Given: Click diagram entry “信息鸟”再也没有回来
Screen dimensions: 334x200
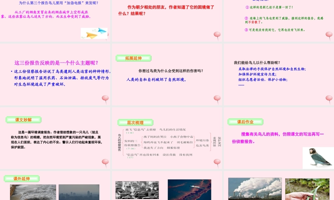Looking at the screenshot, I should 143,155.
